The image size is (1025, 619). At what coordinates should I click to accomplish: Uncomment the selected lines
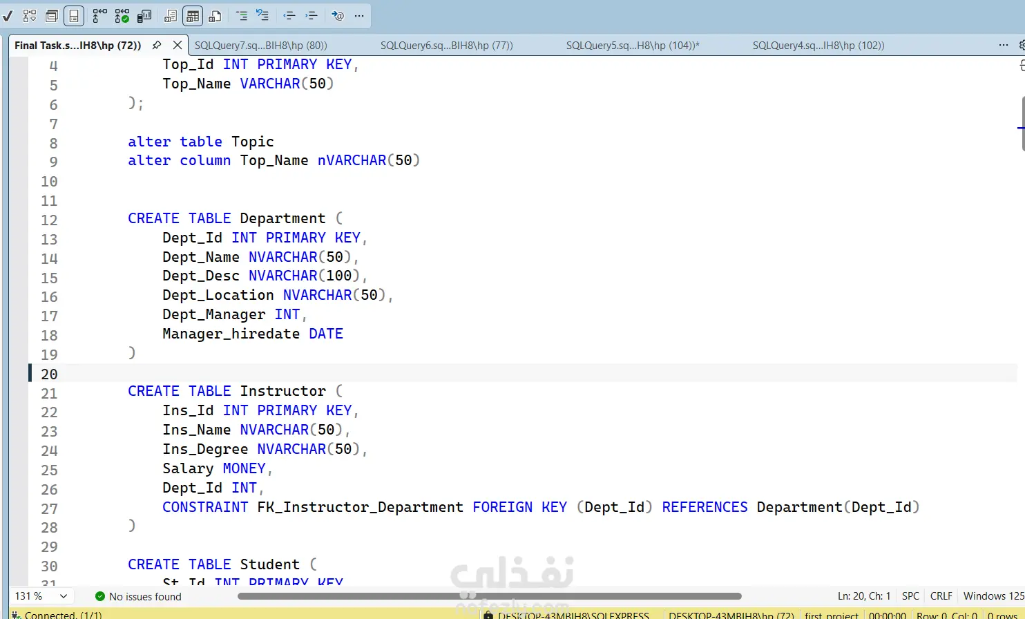click(262, 15)
